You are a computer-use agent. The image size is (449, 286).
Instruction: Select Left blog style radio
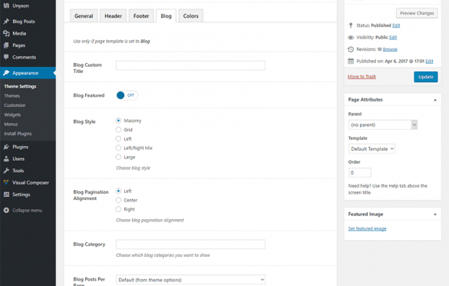coord(118,139)
